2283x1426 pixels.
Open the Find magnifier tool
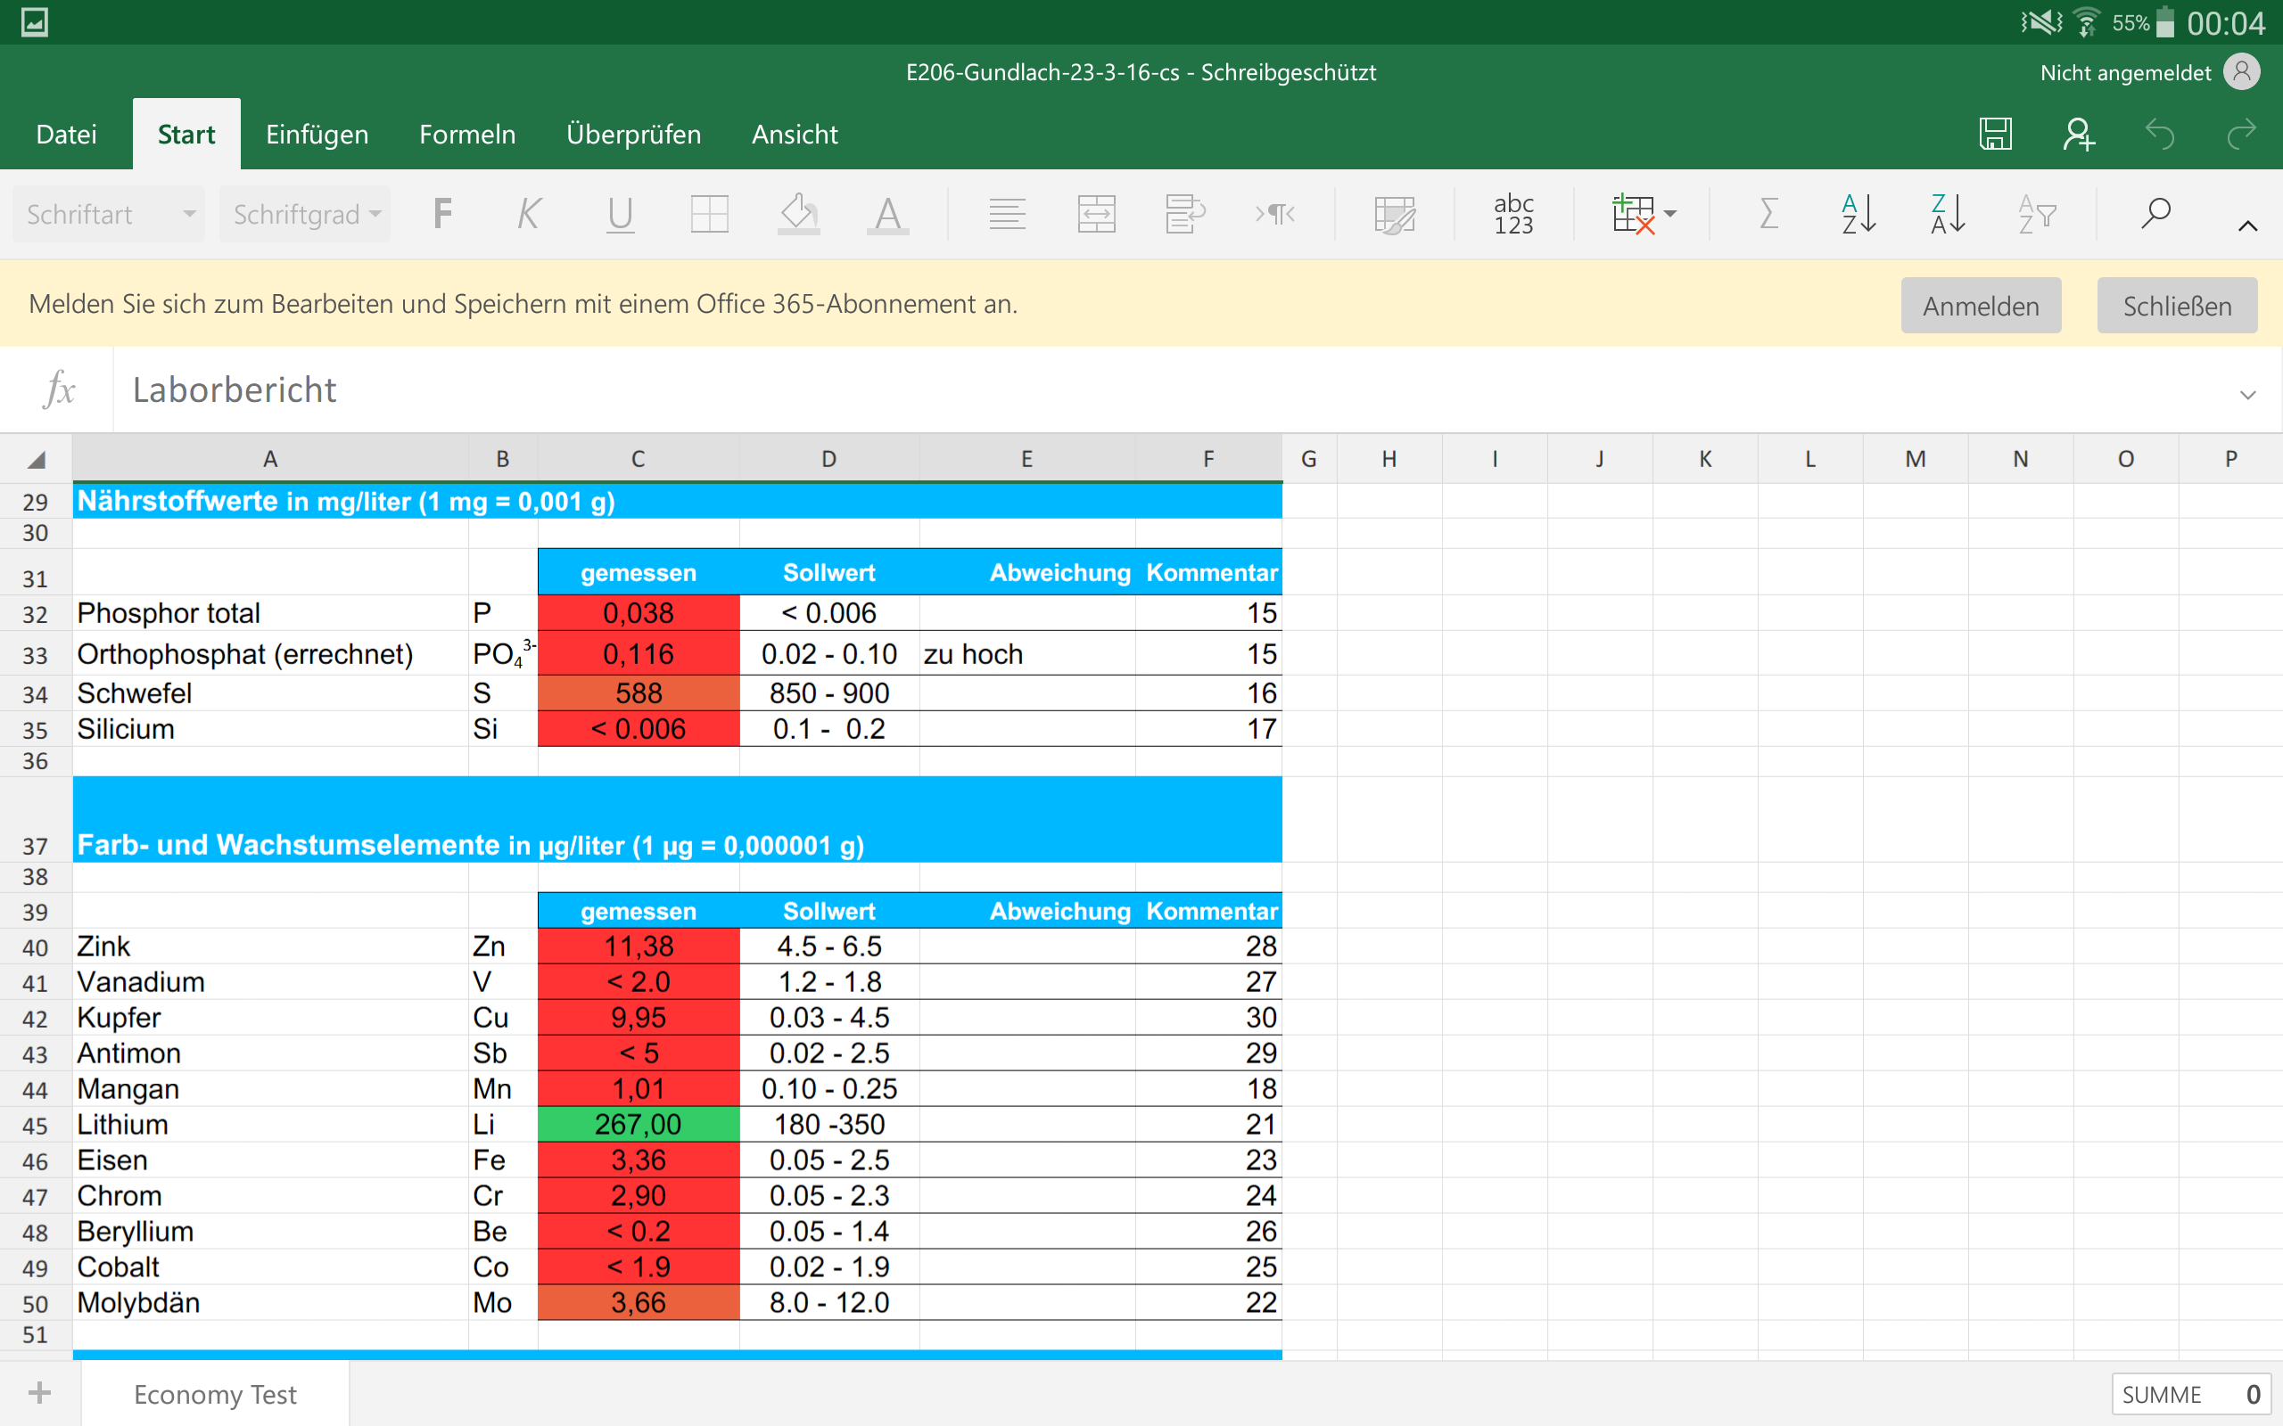(2155, 214)
